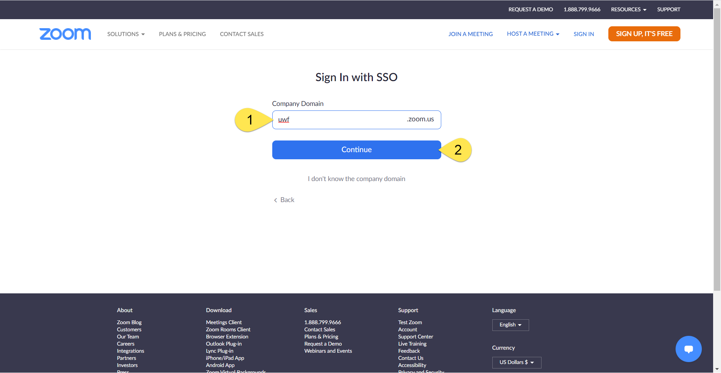Expand the Host a Meeting dropdown

pos(533,34)
